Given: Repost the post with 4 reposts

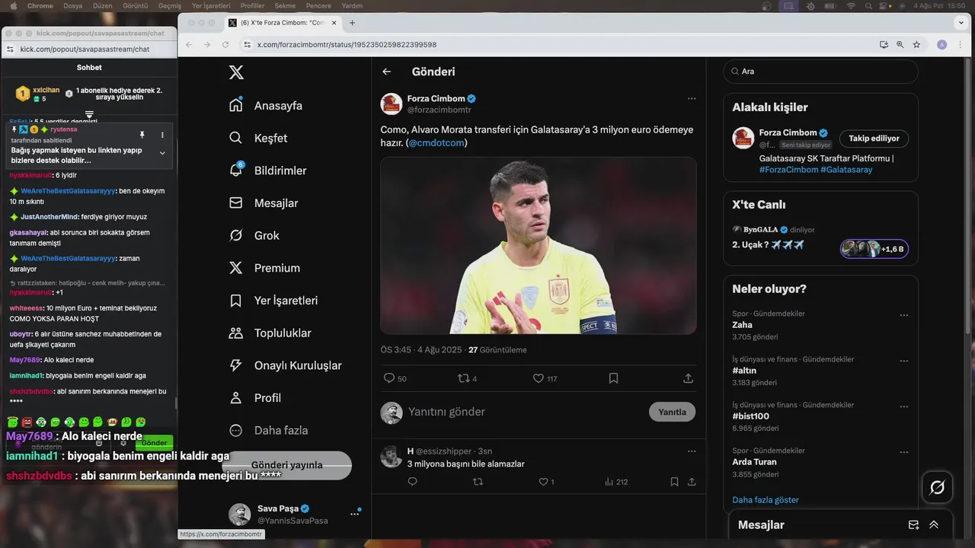Looking at the screenshot, I should click(x=463, y=378).
